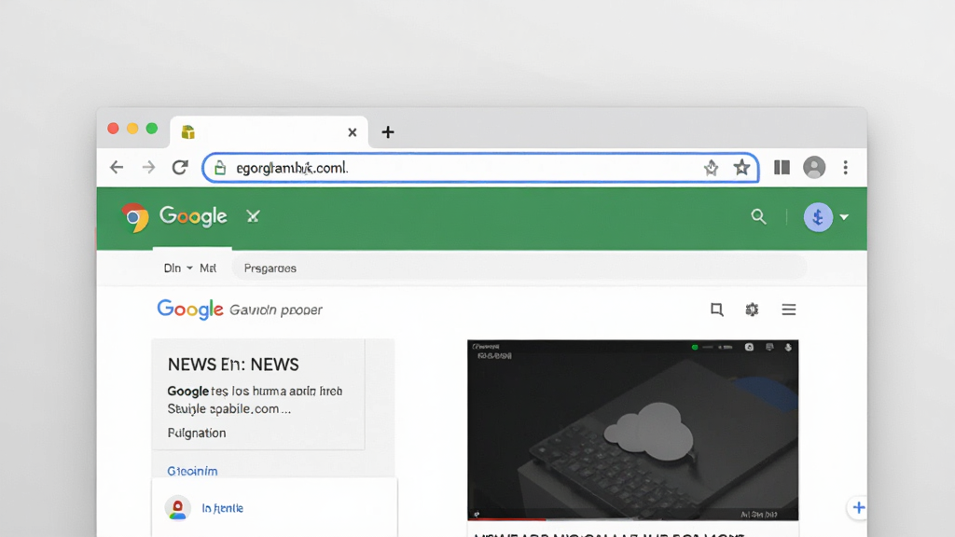This screenshot has width=955, height=537.
Task: Click the address bar with egorgramhuk.coml
Action: point(480,168)
